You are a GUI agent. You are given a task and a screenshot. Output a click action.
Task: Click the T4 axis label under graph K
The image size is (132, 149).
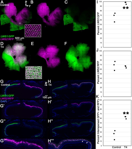click(126, 147)
